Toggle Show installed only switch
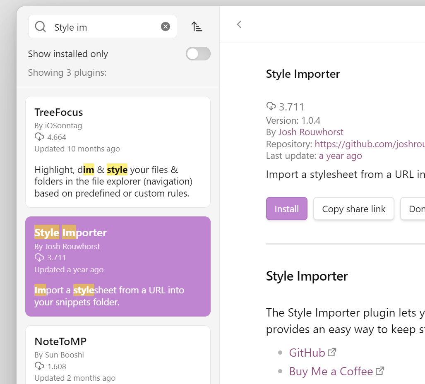This screenshot has width=425, height=384. [198, 54]
